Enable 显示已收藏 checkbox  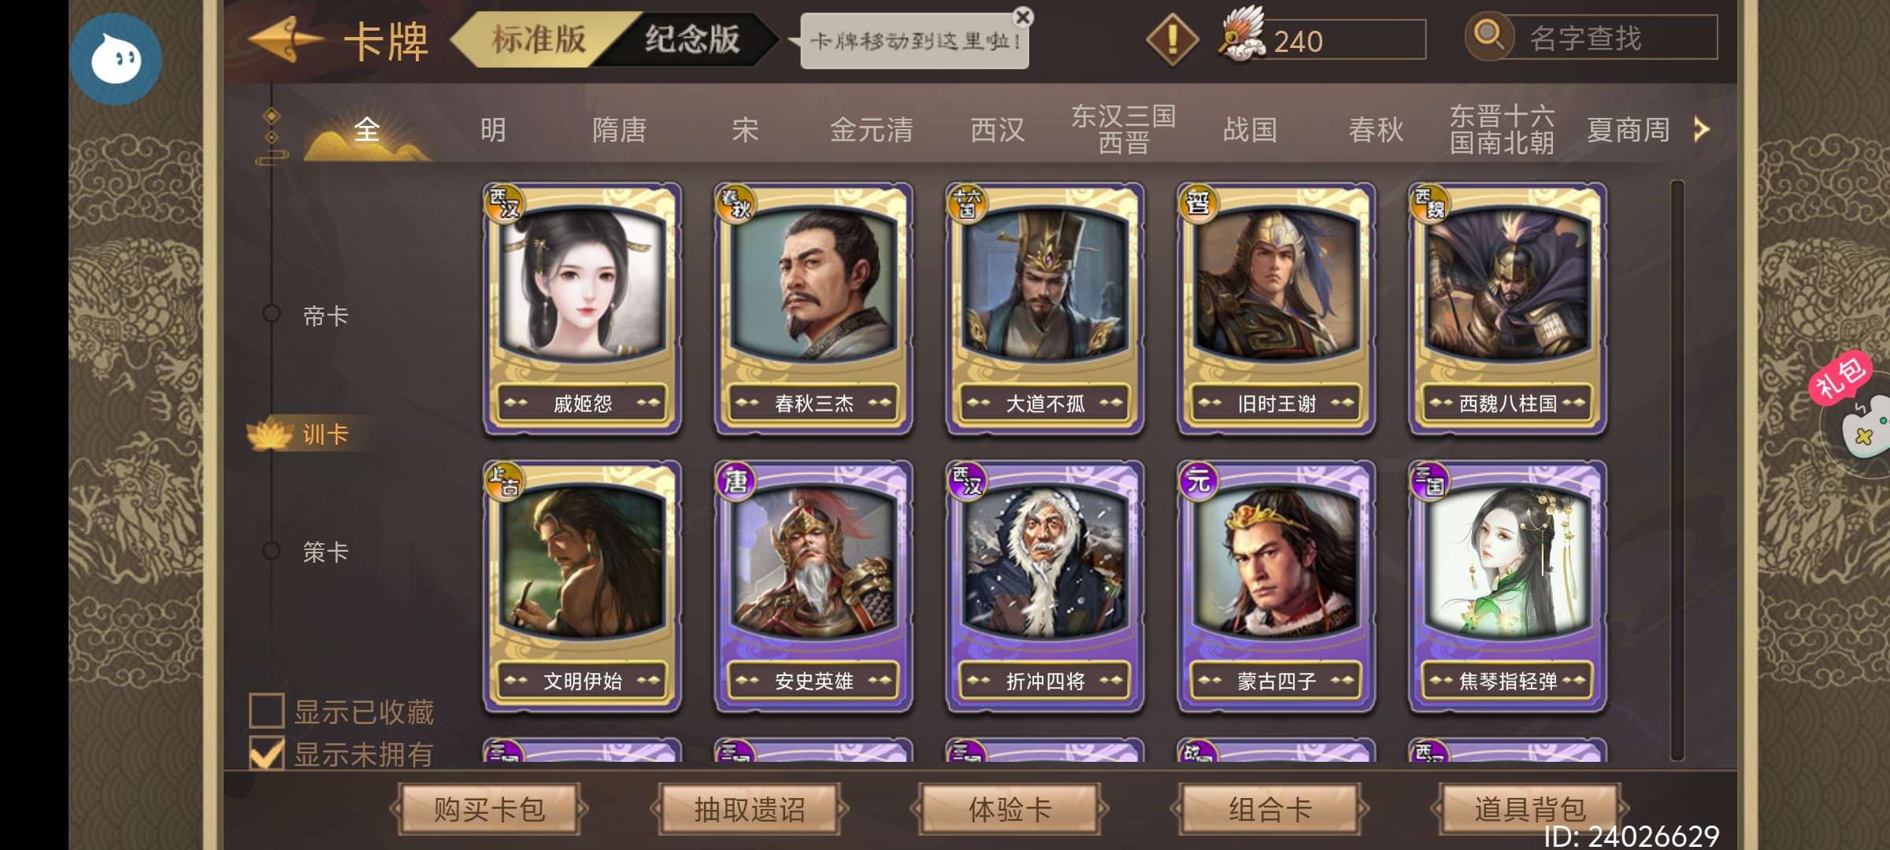(x=266, y=710)
